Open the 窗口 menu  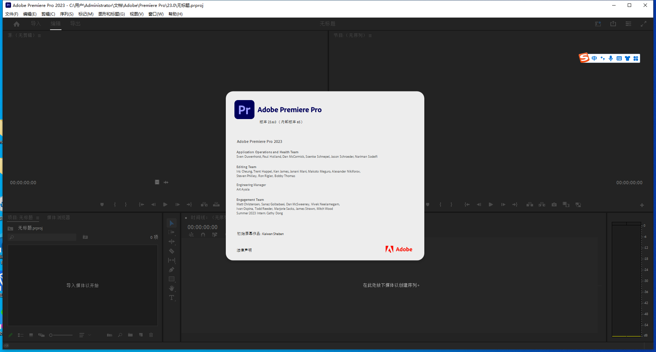[x=156, y=14]
